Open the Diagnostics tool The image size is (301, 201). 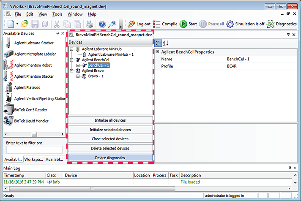282,24
